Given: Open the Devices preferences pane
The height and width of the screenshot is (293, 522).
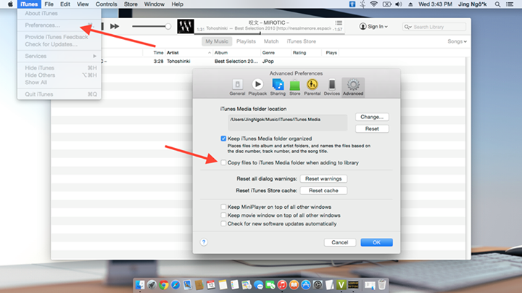Looking at the screenshot, I should click(331, 86).
